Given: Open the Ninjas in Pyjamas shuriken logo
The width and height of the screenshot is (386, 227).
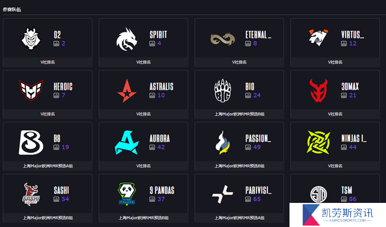Looking at the screenshot, I should coord(318,142).
